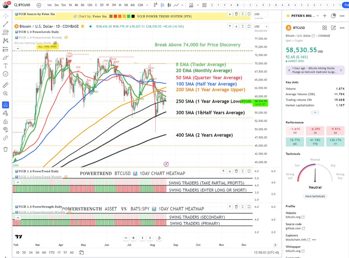Open the indicators menu

pyautogui.click(x=191, y=5)
